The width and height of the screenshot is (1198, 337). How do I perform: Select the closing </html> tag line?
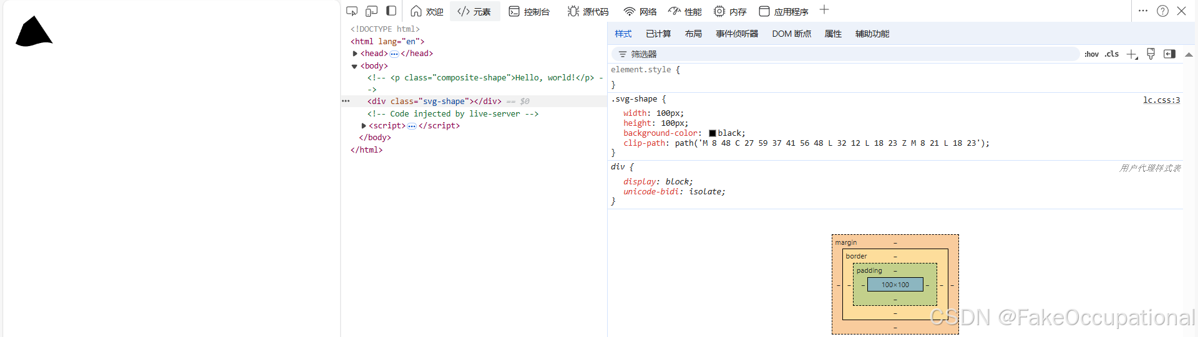367,150
